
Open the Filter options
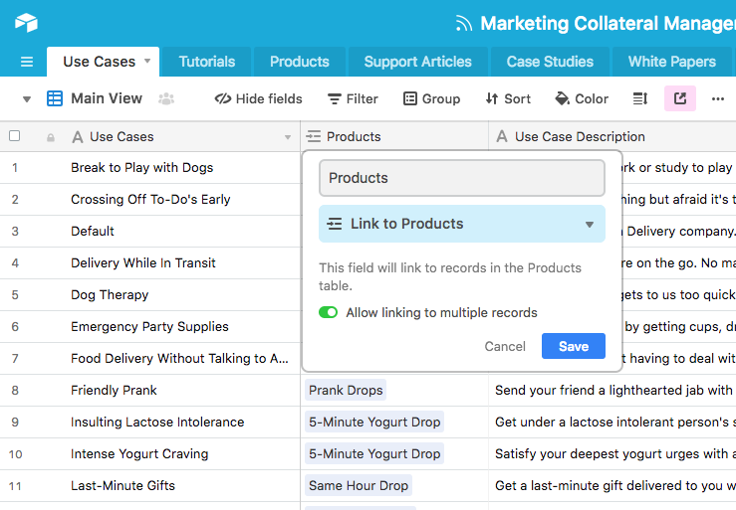click(x=353, y=98)
